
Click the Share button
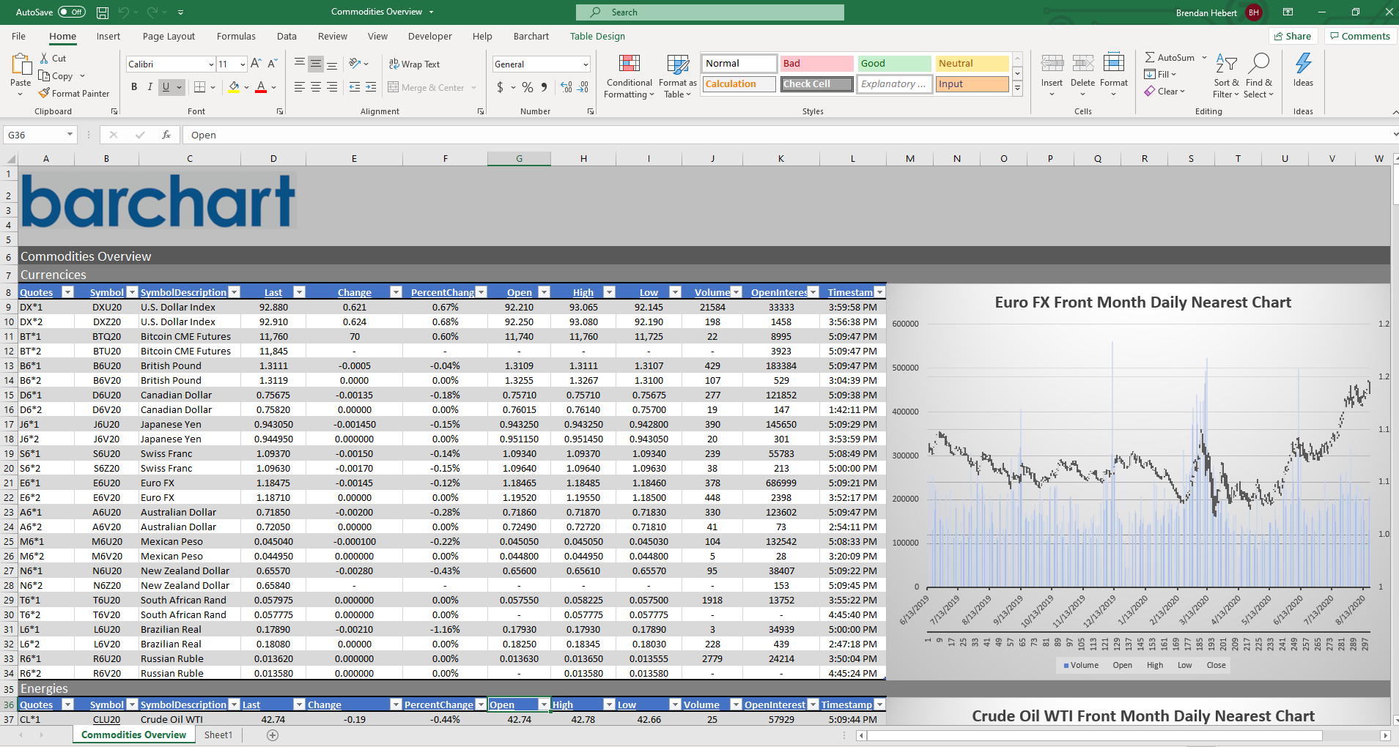pos(1293,36)
